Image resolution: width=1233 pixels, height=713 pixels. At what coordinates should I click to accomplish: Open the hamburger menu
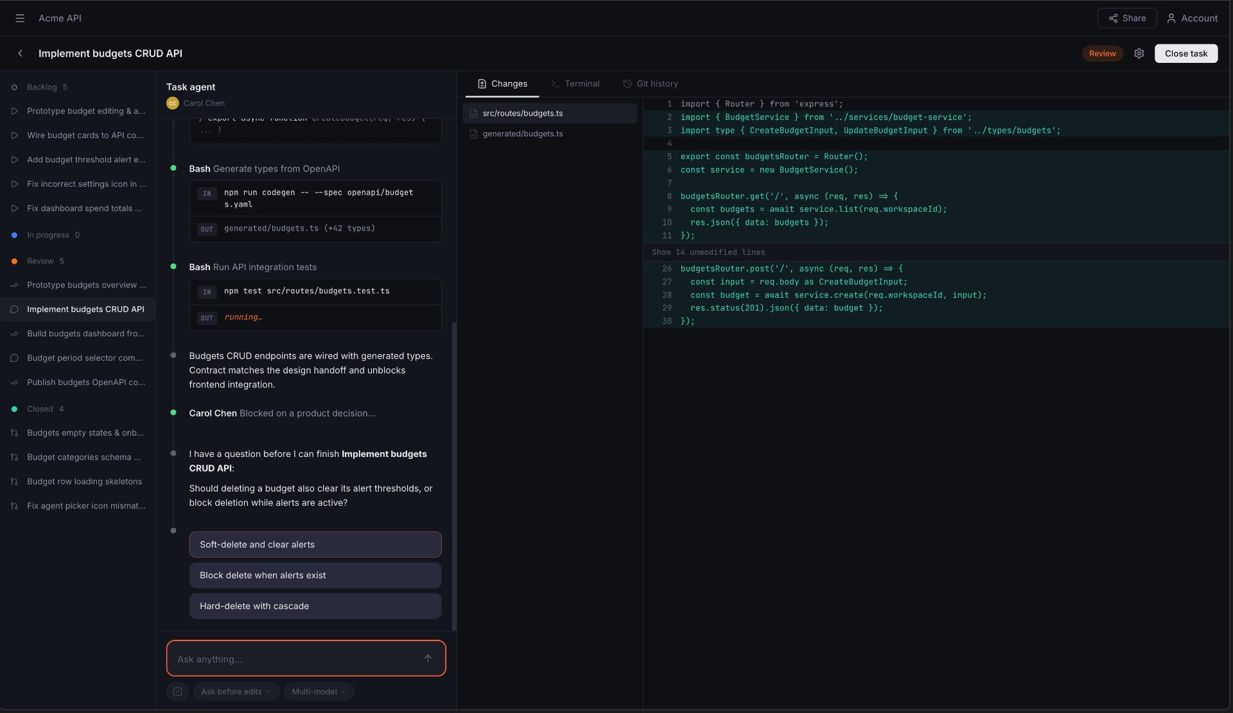pyautogui.click(x=20, y=18)
